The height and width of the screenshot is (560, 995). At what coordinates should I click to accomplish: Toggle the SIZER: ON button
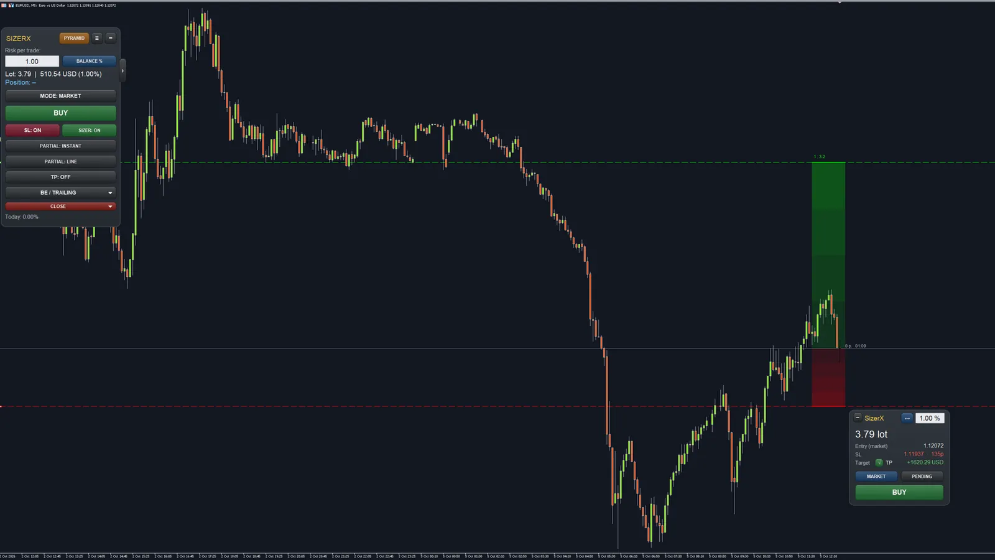click(x=89, y=130)
